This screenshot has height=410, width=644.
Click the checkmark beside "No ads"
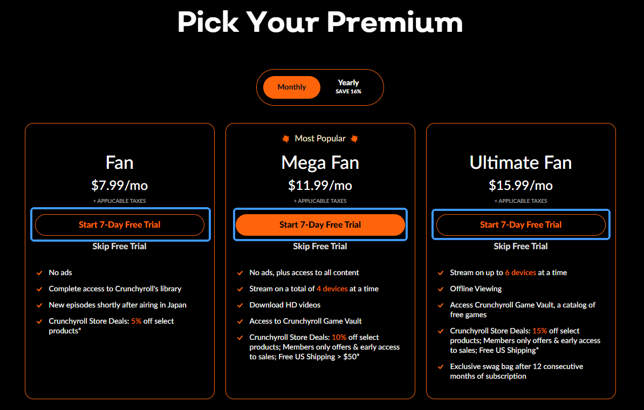click(39, 272)
